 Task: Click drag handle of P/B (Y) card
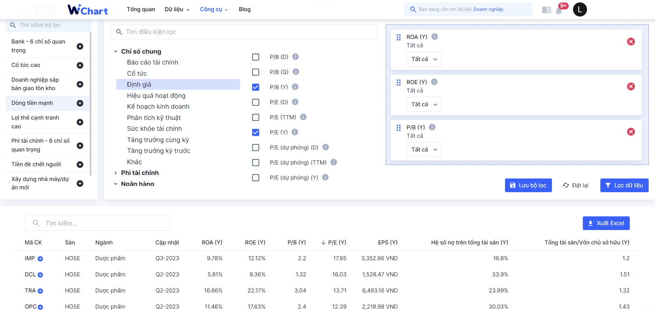click(x=398, y=128)
